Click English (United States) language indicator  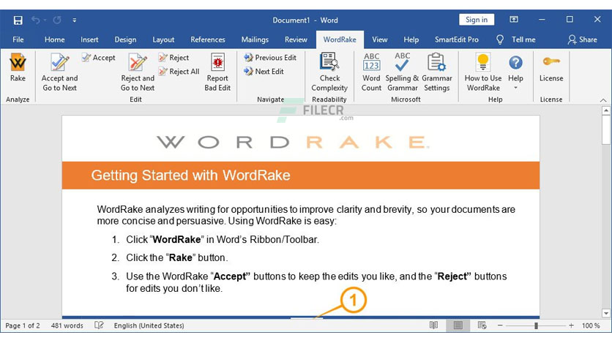tap(149, 325)
